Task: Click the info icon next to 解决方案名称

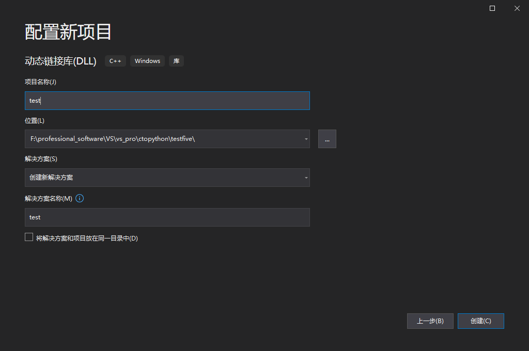Action: coord(79,198)
